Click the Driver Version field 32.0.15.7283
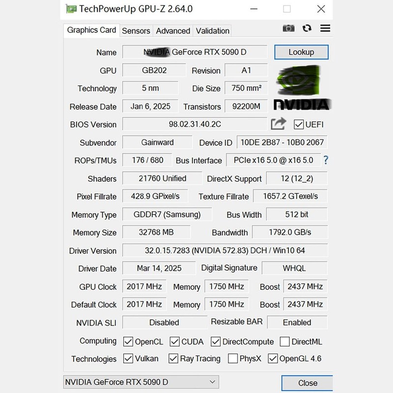The width and height of the screenshot is (393, 393). [225, 251]
